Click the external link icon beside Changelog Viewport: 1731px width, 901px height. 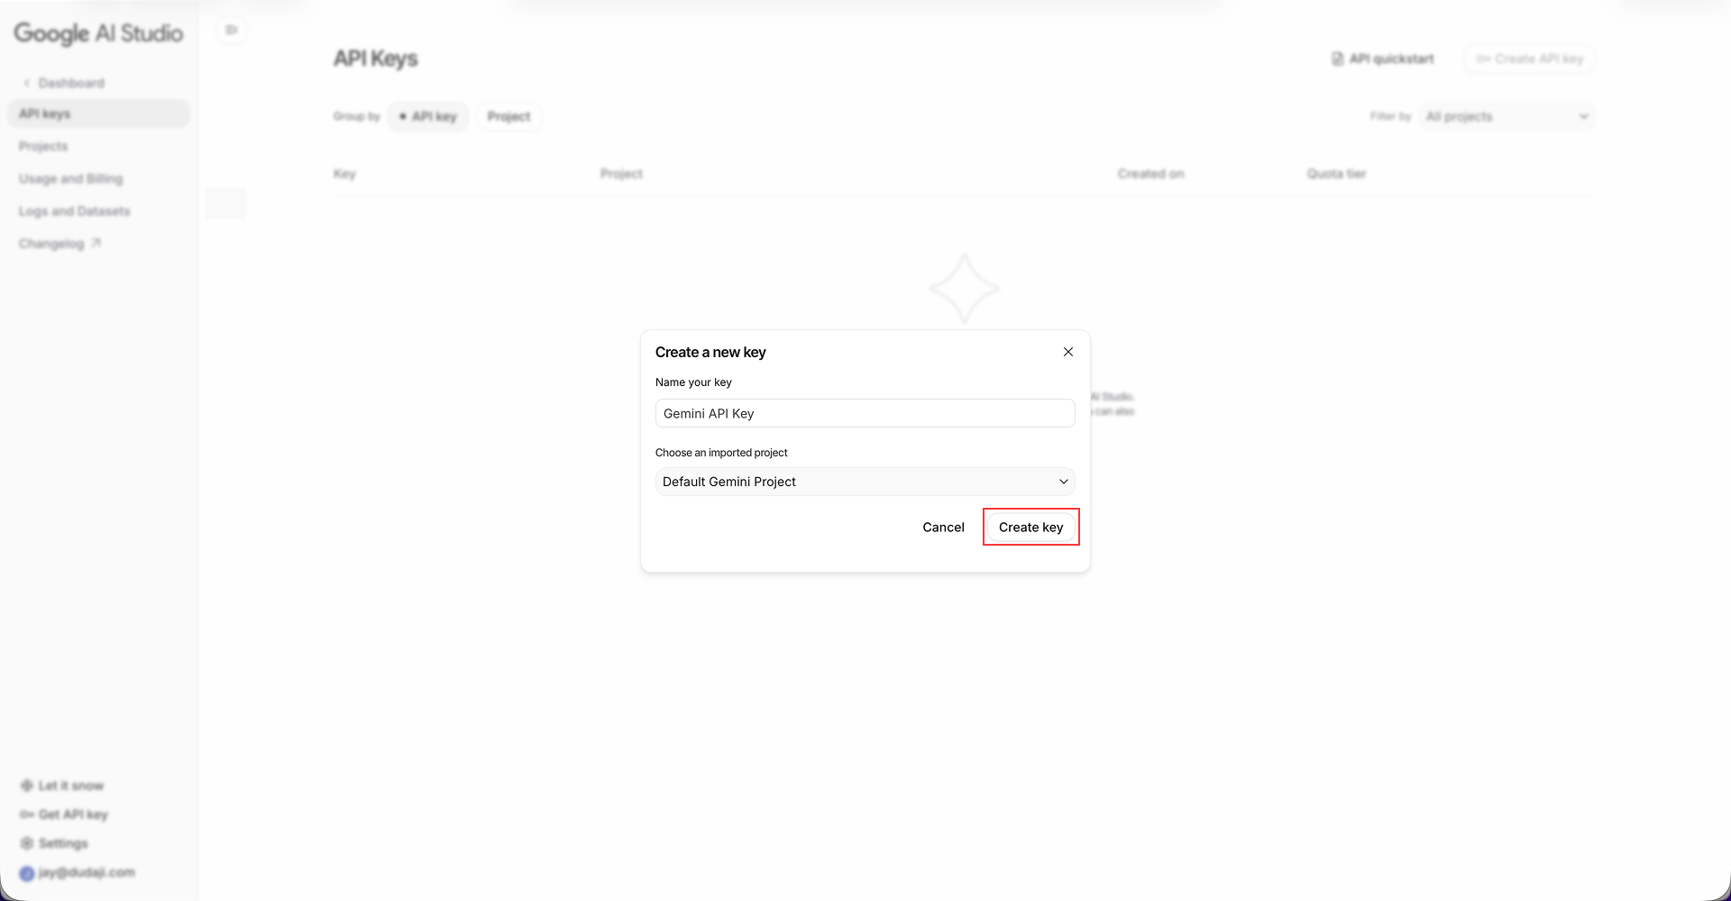(96, 242)
